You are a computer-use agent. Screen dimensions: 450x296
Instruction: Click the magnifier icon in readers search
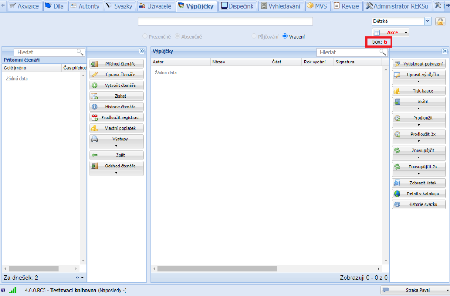pos(80,52)
